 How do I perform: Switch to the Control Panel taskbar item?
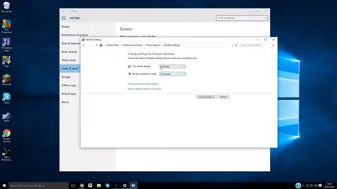(133, 185)
